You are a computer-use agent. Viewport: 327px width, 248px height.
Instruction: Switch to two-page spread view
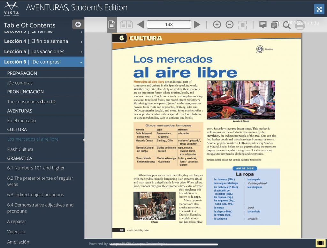126,25
